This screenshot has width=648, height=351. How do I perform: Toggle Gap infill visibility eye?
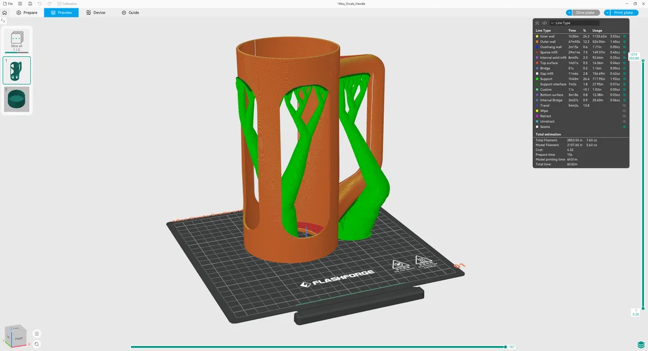pyautogui.click(x=624, y=74)
